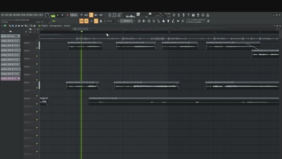Viewport: 282px width, 159px height.
Task: Toggle mute dot on Track 7
Action: point(37,88)
